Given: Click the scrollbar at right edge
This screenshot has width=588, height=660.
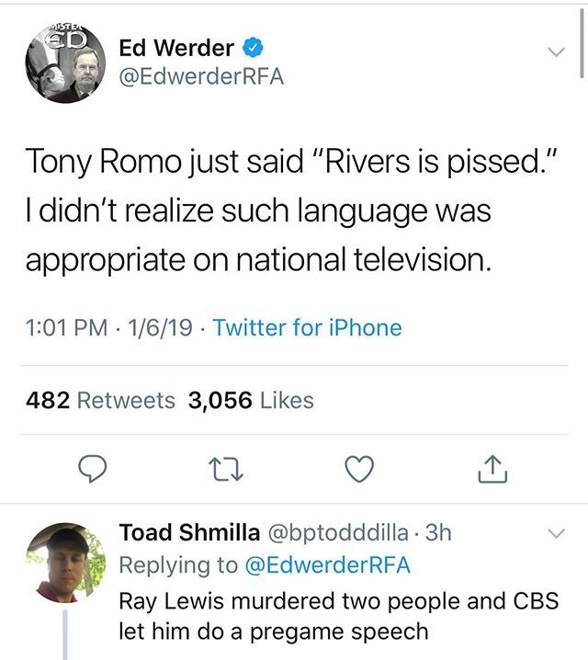Looking at the screenshot, I should (582, 42).
